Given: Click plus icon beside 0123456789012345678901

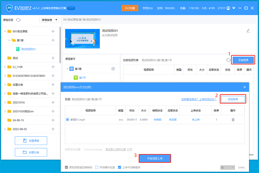Looking at the screenshot, I should pos(53,76).
